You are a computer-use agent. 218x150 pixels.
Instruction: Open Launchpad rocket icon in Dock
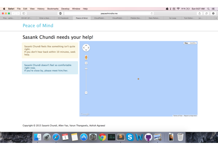click(x=47, y=137)
